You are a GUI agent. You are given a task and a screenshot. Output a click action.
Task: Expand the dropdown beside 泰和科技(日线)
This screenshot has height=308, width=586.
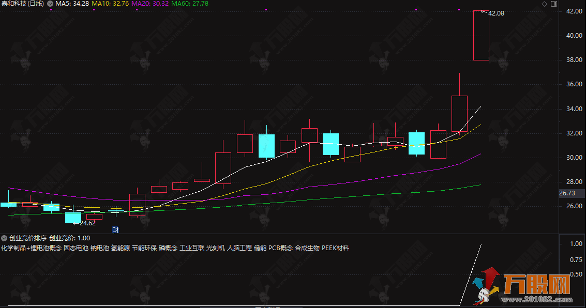tap(49, 4)
